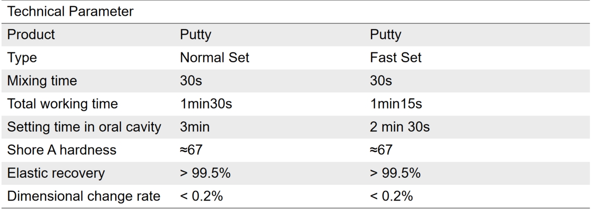Click the Total working time label
The height and width of the screenshot is (209, 591).
(63, 104)
